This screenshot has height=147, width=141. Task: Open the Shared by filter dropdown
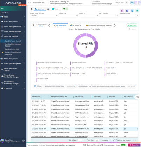(88, 16)
